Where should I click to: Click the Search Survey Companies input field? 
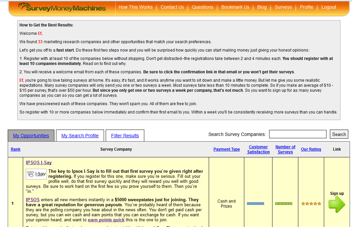(x=298, y=134)
